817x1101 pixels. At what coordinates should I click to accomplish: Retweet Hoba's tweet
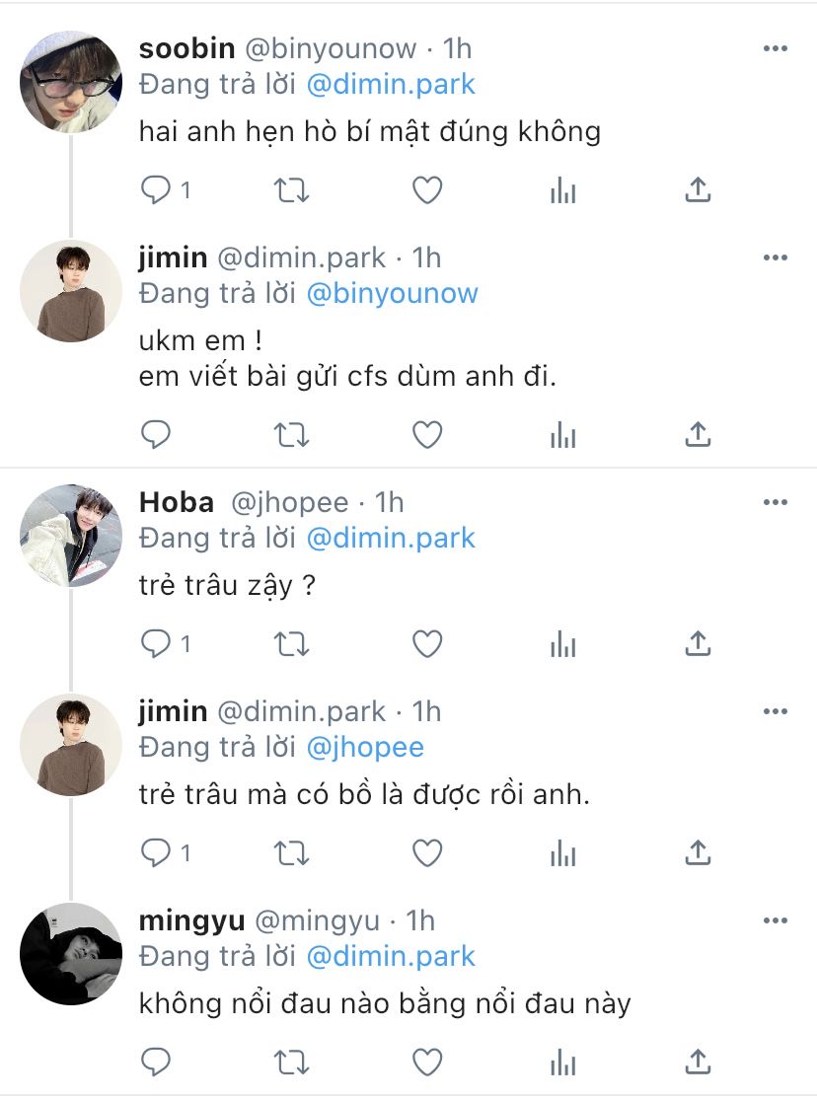[291, 643]
